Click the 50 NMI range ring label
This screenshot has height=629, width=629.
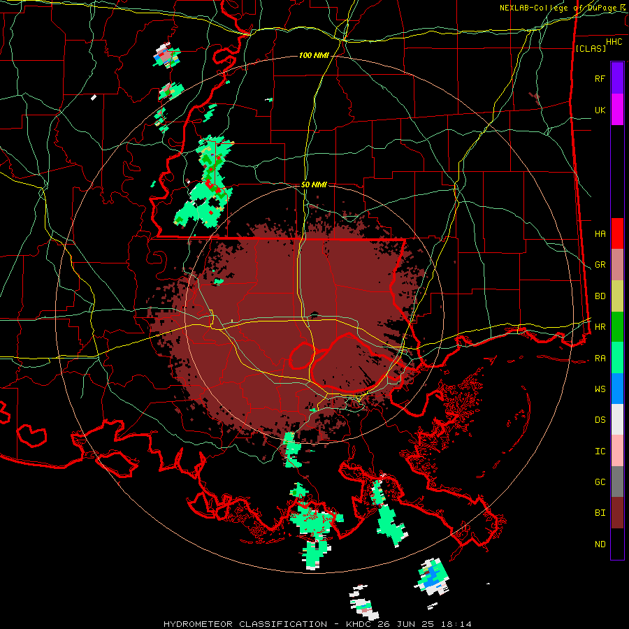[x=314, y=185]
